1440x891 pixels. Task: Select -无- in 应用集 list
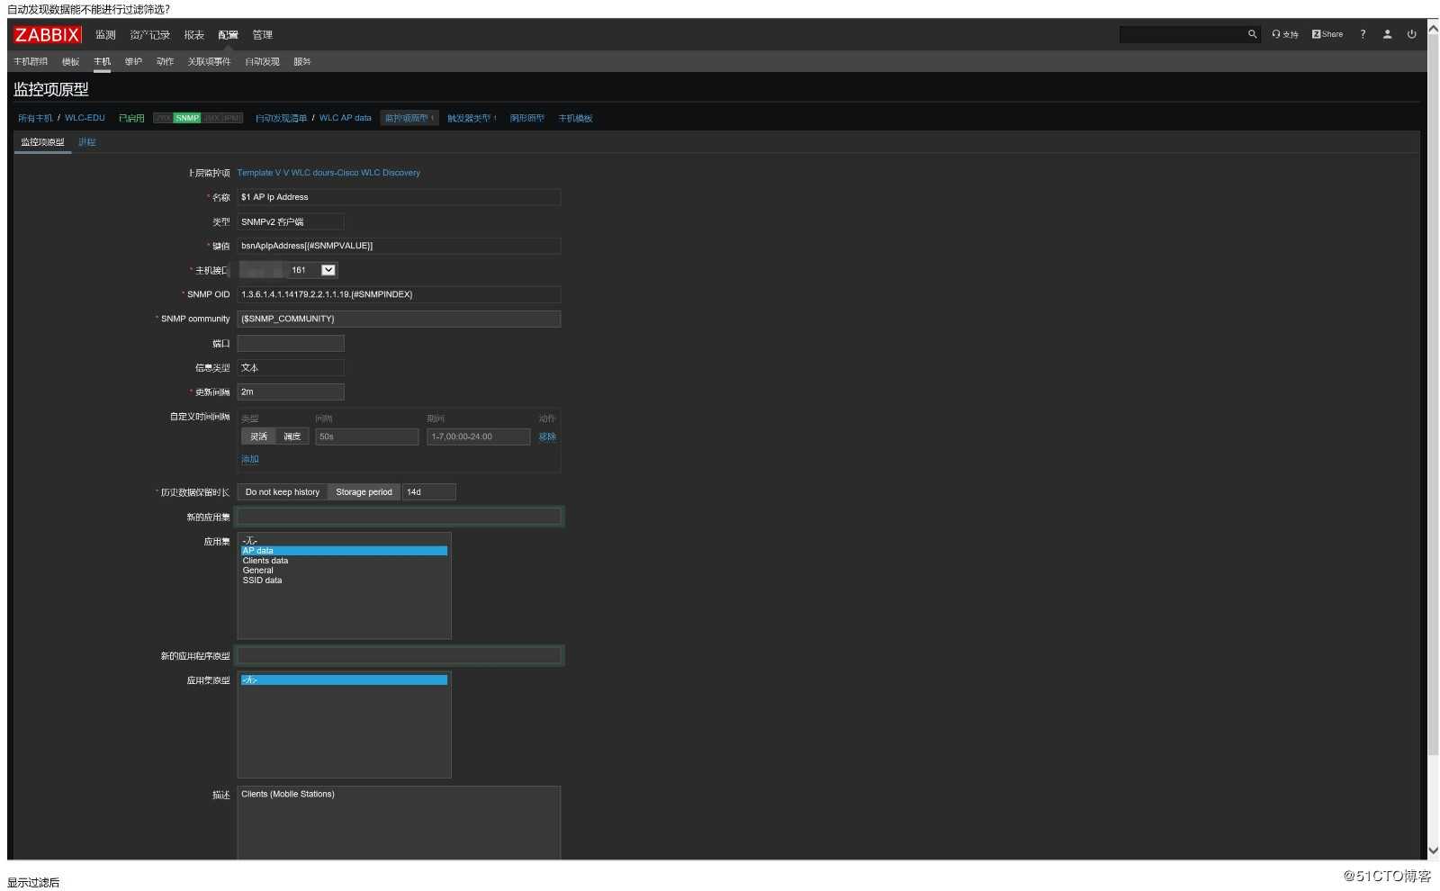(x=344, y=541)
